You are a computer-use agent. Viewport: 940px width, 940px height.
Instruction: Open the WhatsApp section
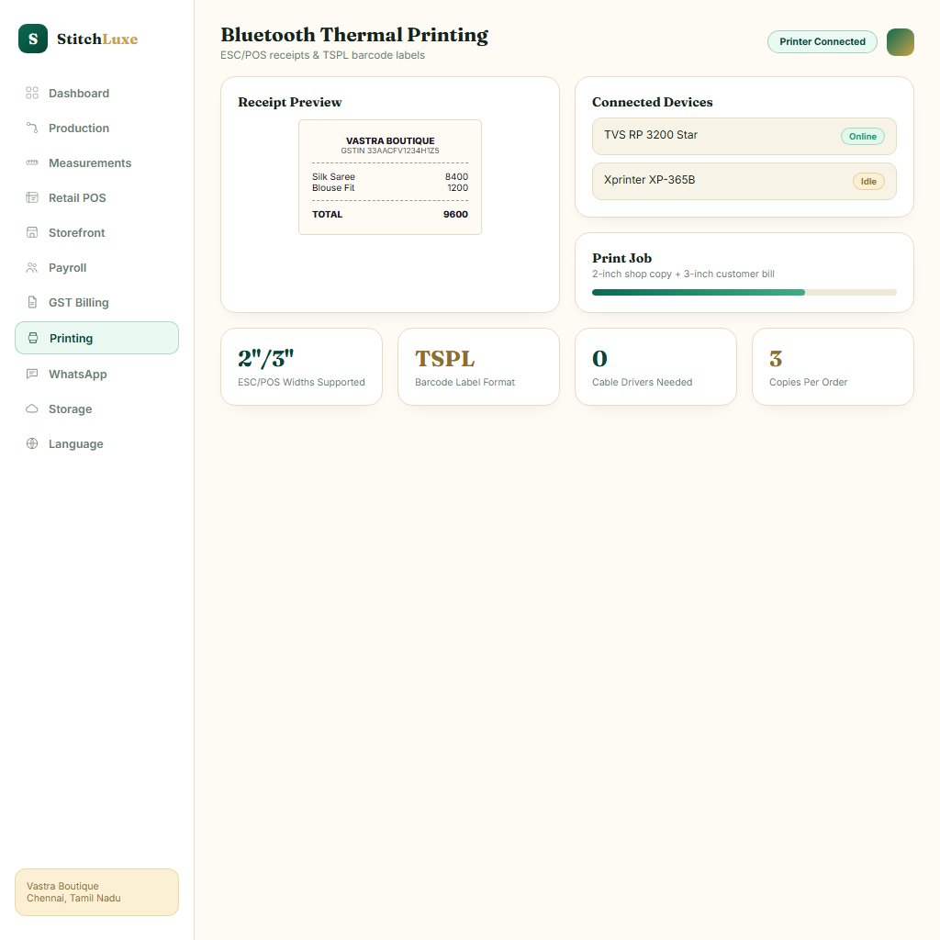pyautogui.click(x=96, y=374)
